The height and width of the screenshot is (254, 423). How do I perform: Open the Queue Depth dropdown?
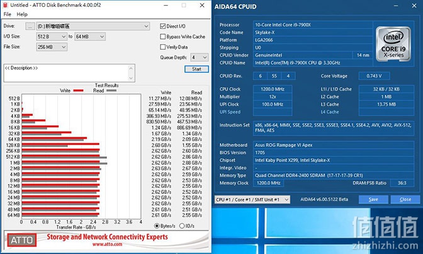[200, 57]
